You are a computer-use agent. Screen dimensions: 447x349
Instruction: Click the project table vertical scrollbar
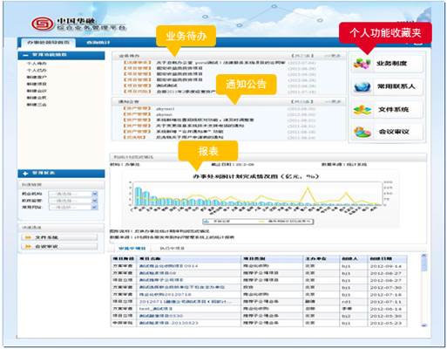423,291
